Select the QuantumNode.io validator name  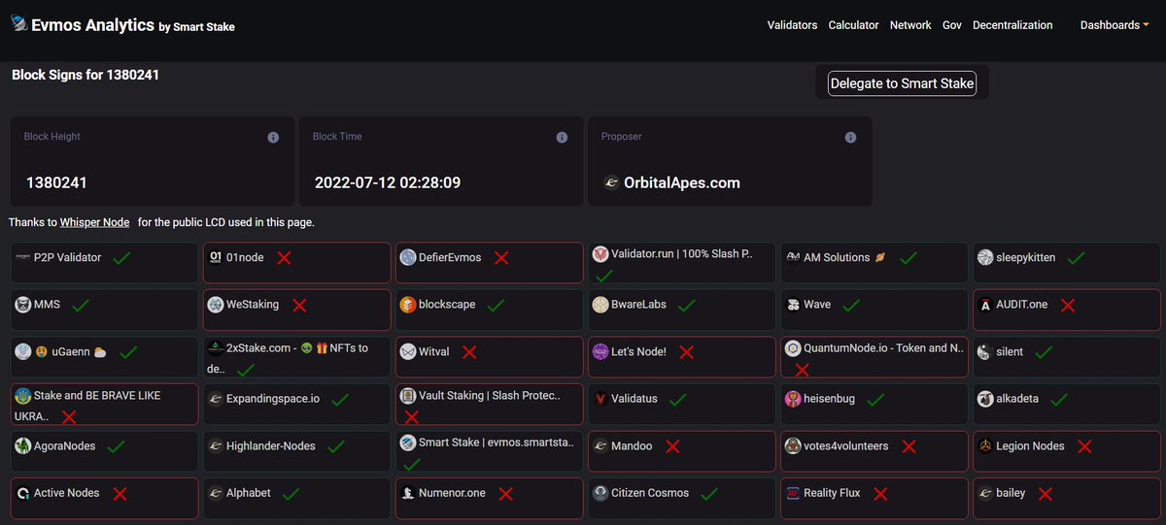click(x=883, y=347)
